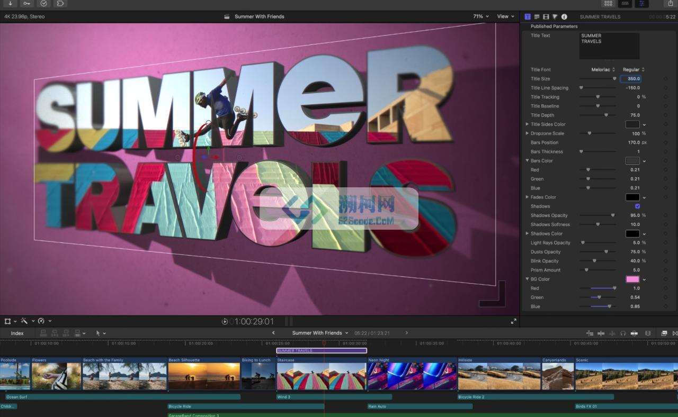Viewport: 678px width, 417px height.
Task: Expand the Dropzone Scale parameter
Action: (x=527, y=133)
